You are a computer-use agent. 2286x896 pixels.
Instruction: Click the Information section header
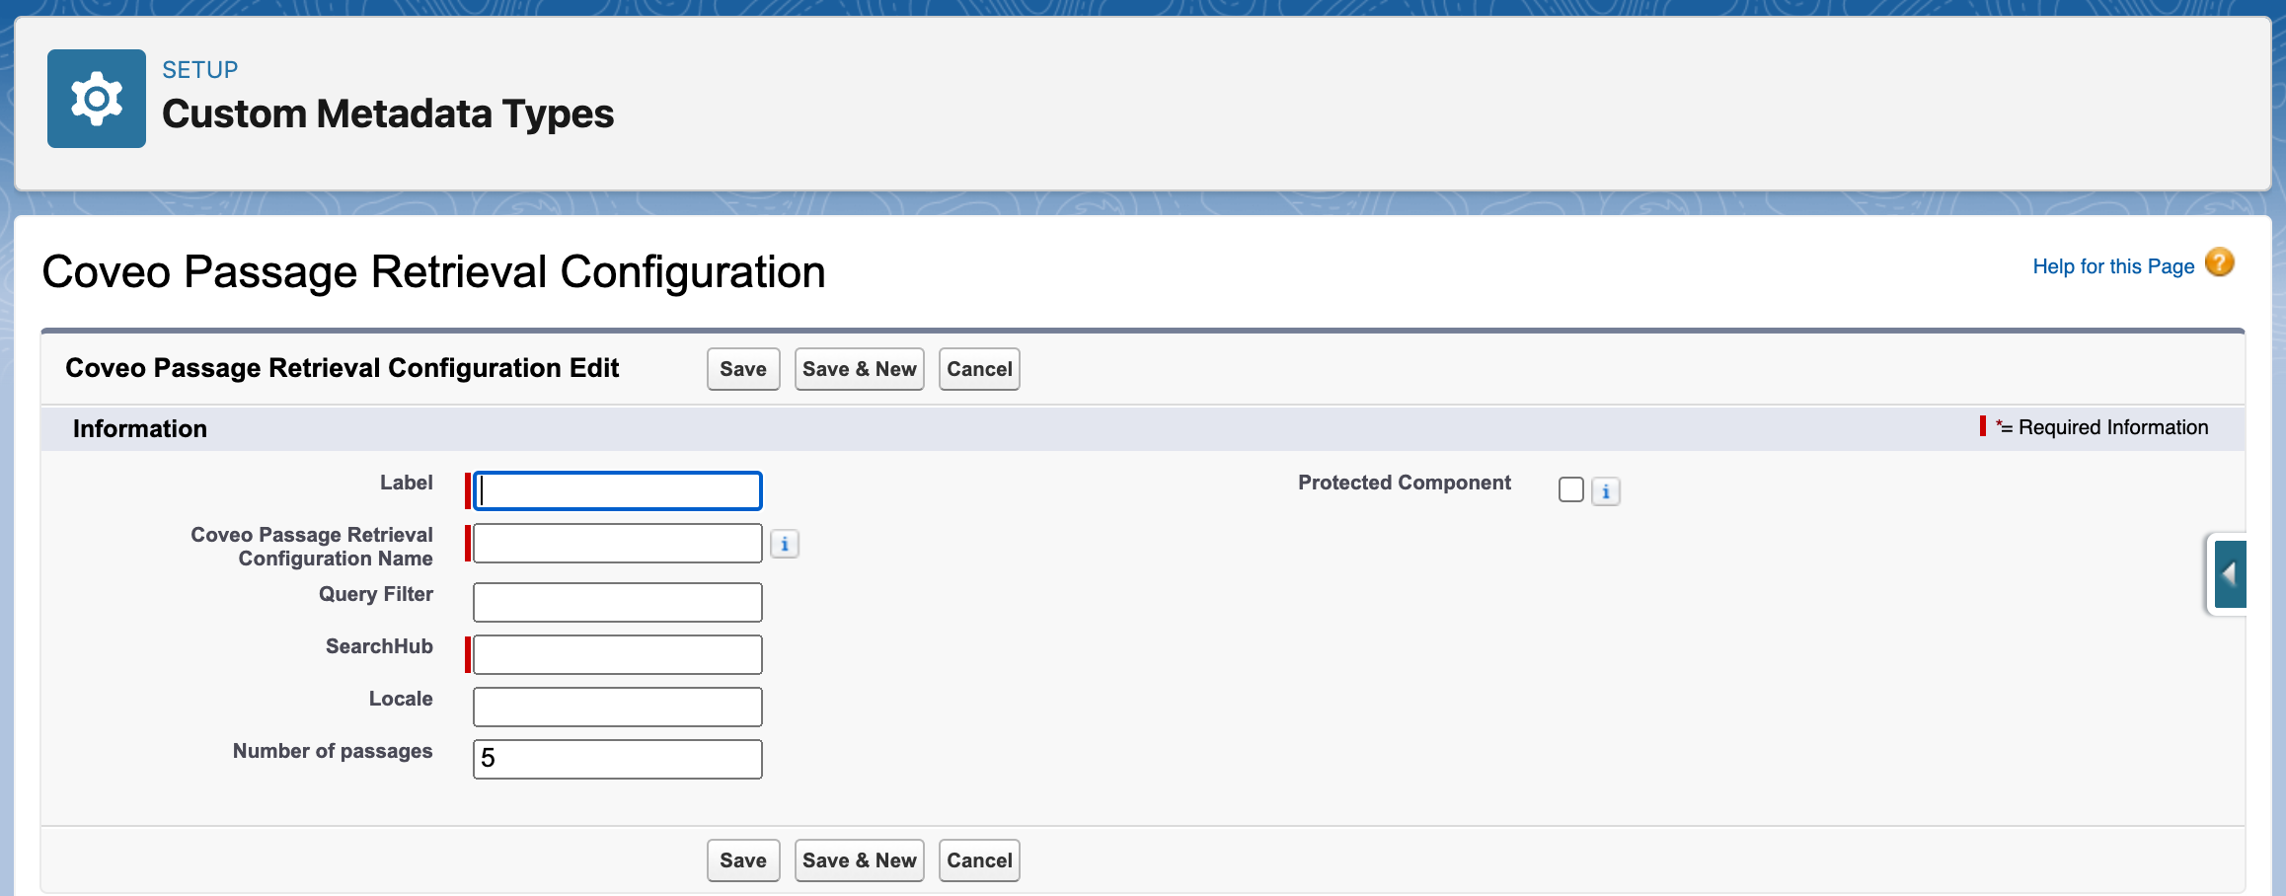point(140,428)
